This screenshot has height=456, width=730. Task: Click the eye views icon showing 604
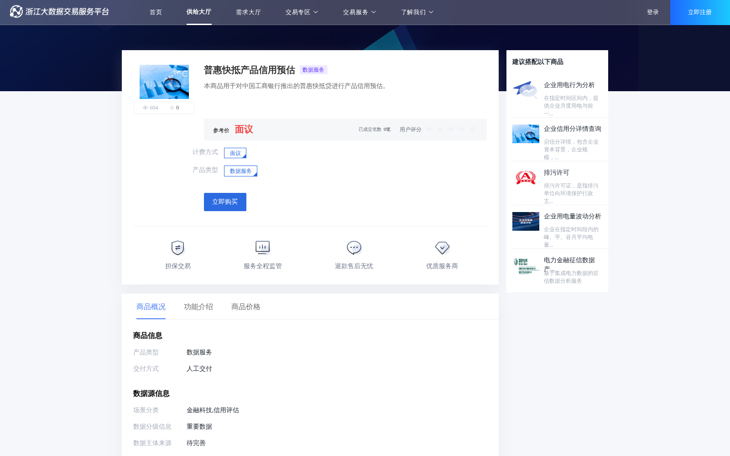coord(145,108)
